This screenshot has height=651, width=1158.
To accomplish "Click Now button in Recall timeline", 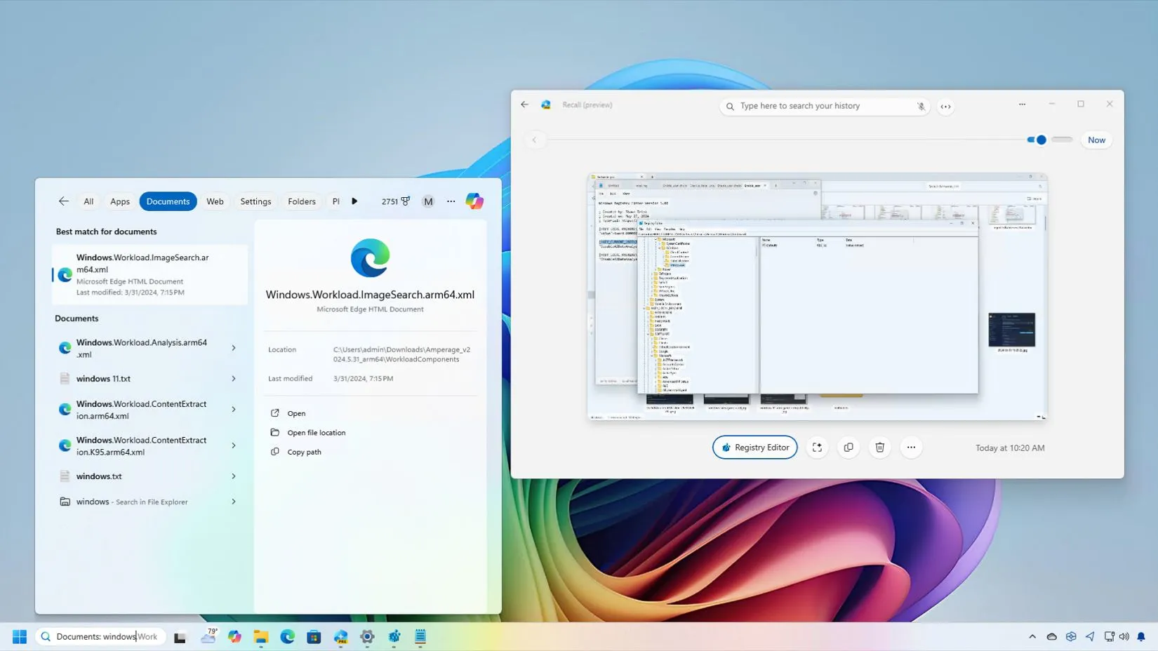I will coord(1096,140).
